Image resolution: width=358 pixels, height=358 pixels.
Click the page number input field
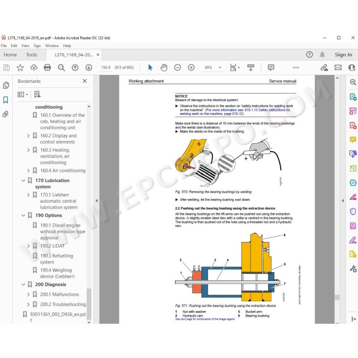pos(106,68)
